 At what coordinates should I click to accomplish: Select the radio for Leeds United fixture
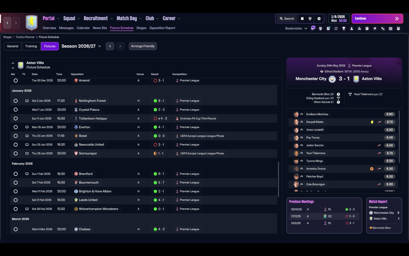tap(16, 200)
